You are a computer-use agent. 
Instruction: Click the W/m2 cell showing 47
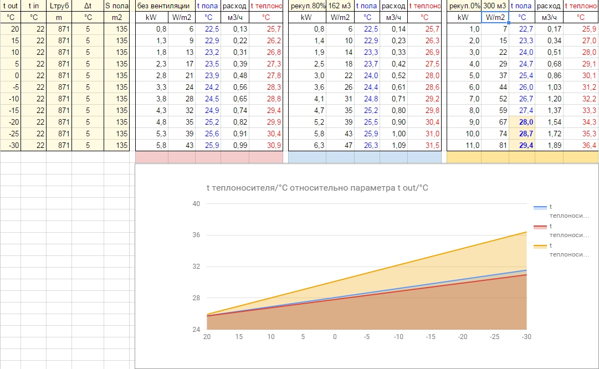coord(340,145)
